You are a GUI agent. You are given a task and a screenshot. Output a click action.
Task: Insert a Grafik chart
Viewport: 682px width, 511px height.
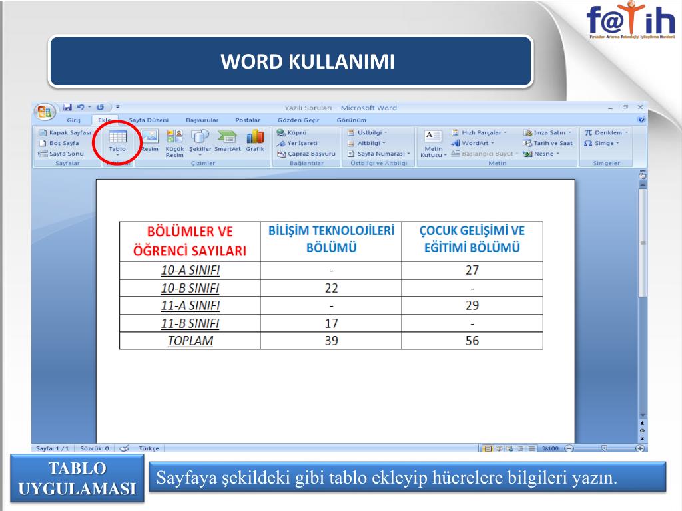pos(255,141)
